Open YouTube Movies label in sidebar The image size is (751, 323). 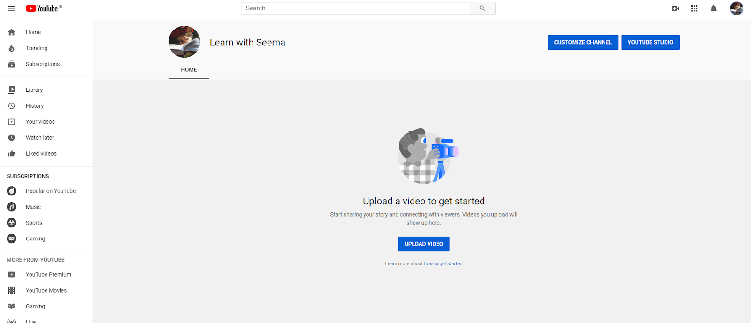46,291
